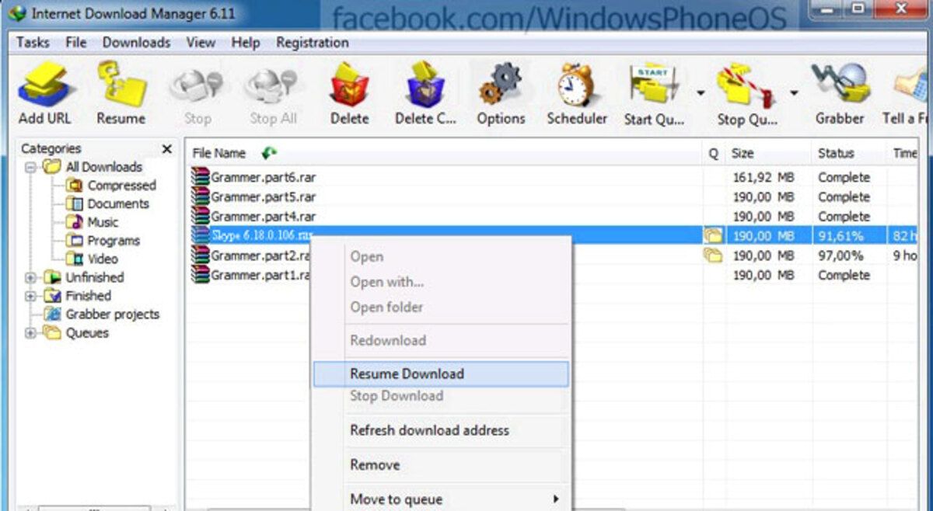Viewport: 933px width, 511px height.
Task: Open the Downloads menu
Action: [x=137, y=43]
